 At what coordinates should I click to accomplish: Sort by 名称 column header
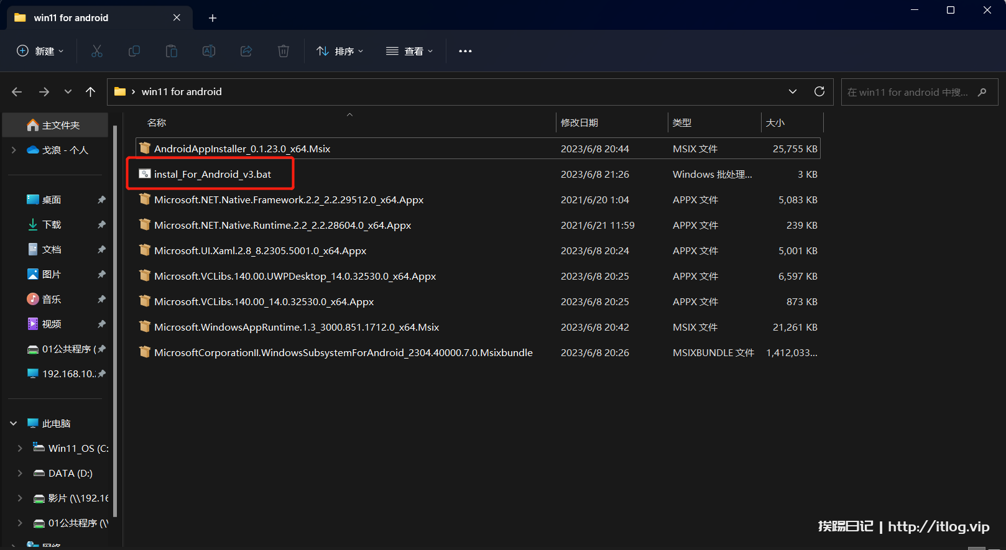[x=157, y=122]
